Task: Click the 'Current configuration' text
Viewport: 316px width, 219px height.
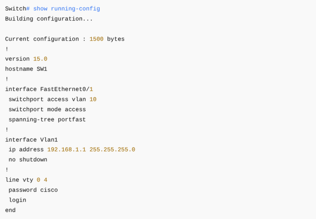Action: point(42,39)
